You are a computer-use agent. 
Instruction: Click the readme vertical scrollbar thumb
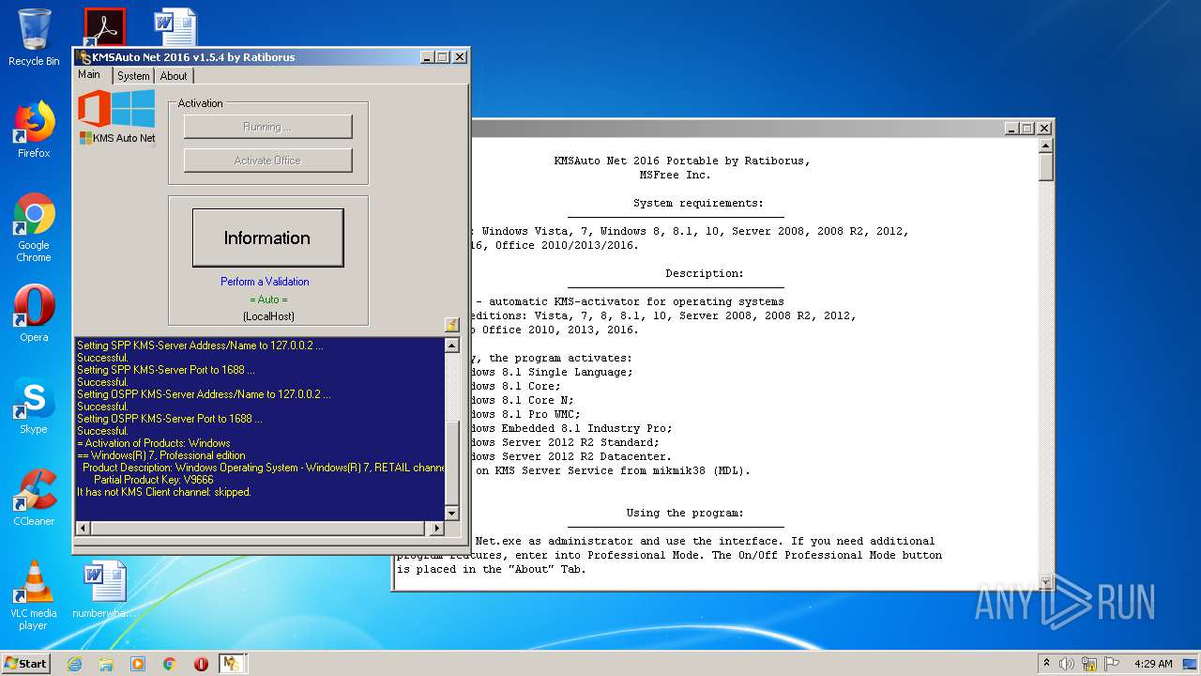pos(1046,167)
